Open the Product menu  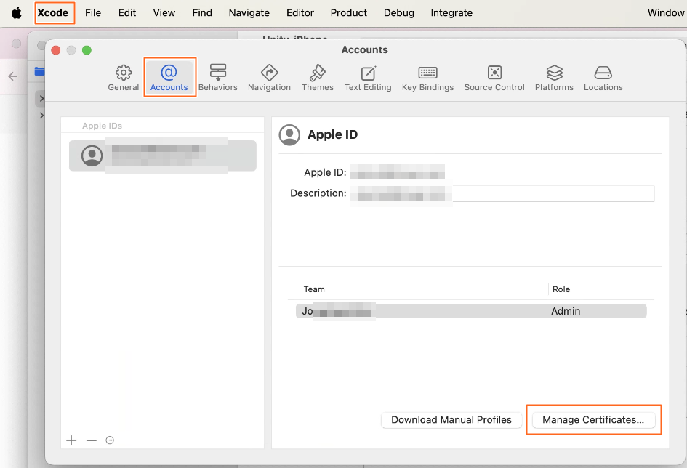[x=349, y=12]
